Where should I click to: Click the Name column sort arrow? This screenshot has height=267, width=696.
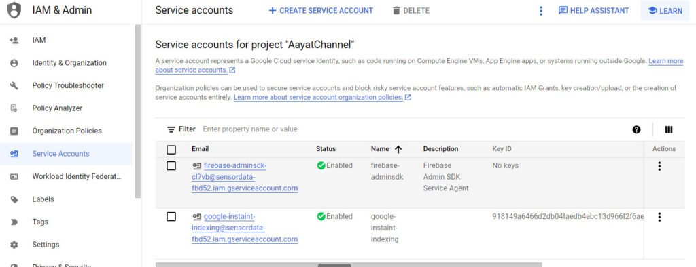tap(398, 150)
